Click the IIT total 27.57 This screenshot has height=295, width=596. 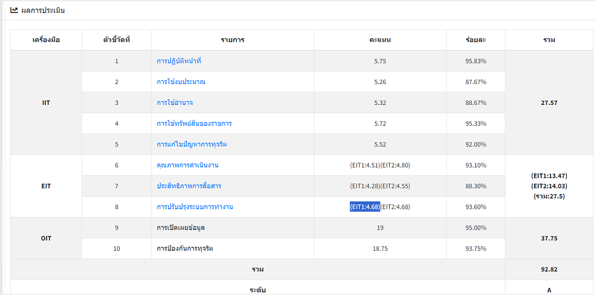tap(550, 103)
